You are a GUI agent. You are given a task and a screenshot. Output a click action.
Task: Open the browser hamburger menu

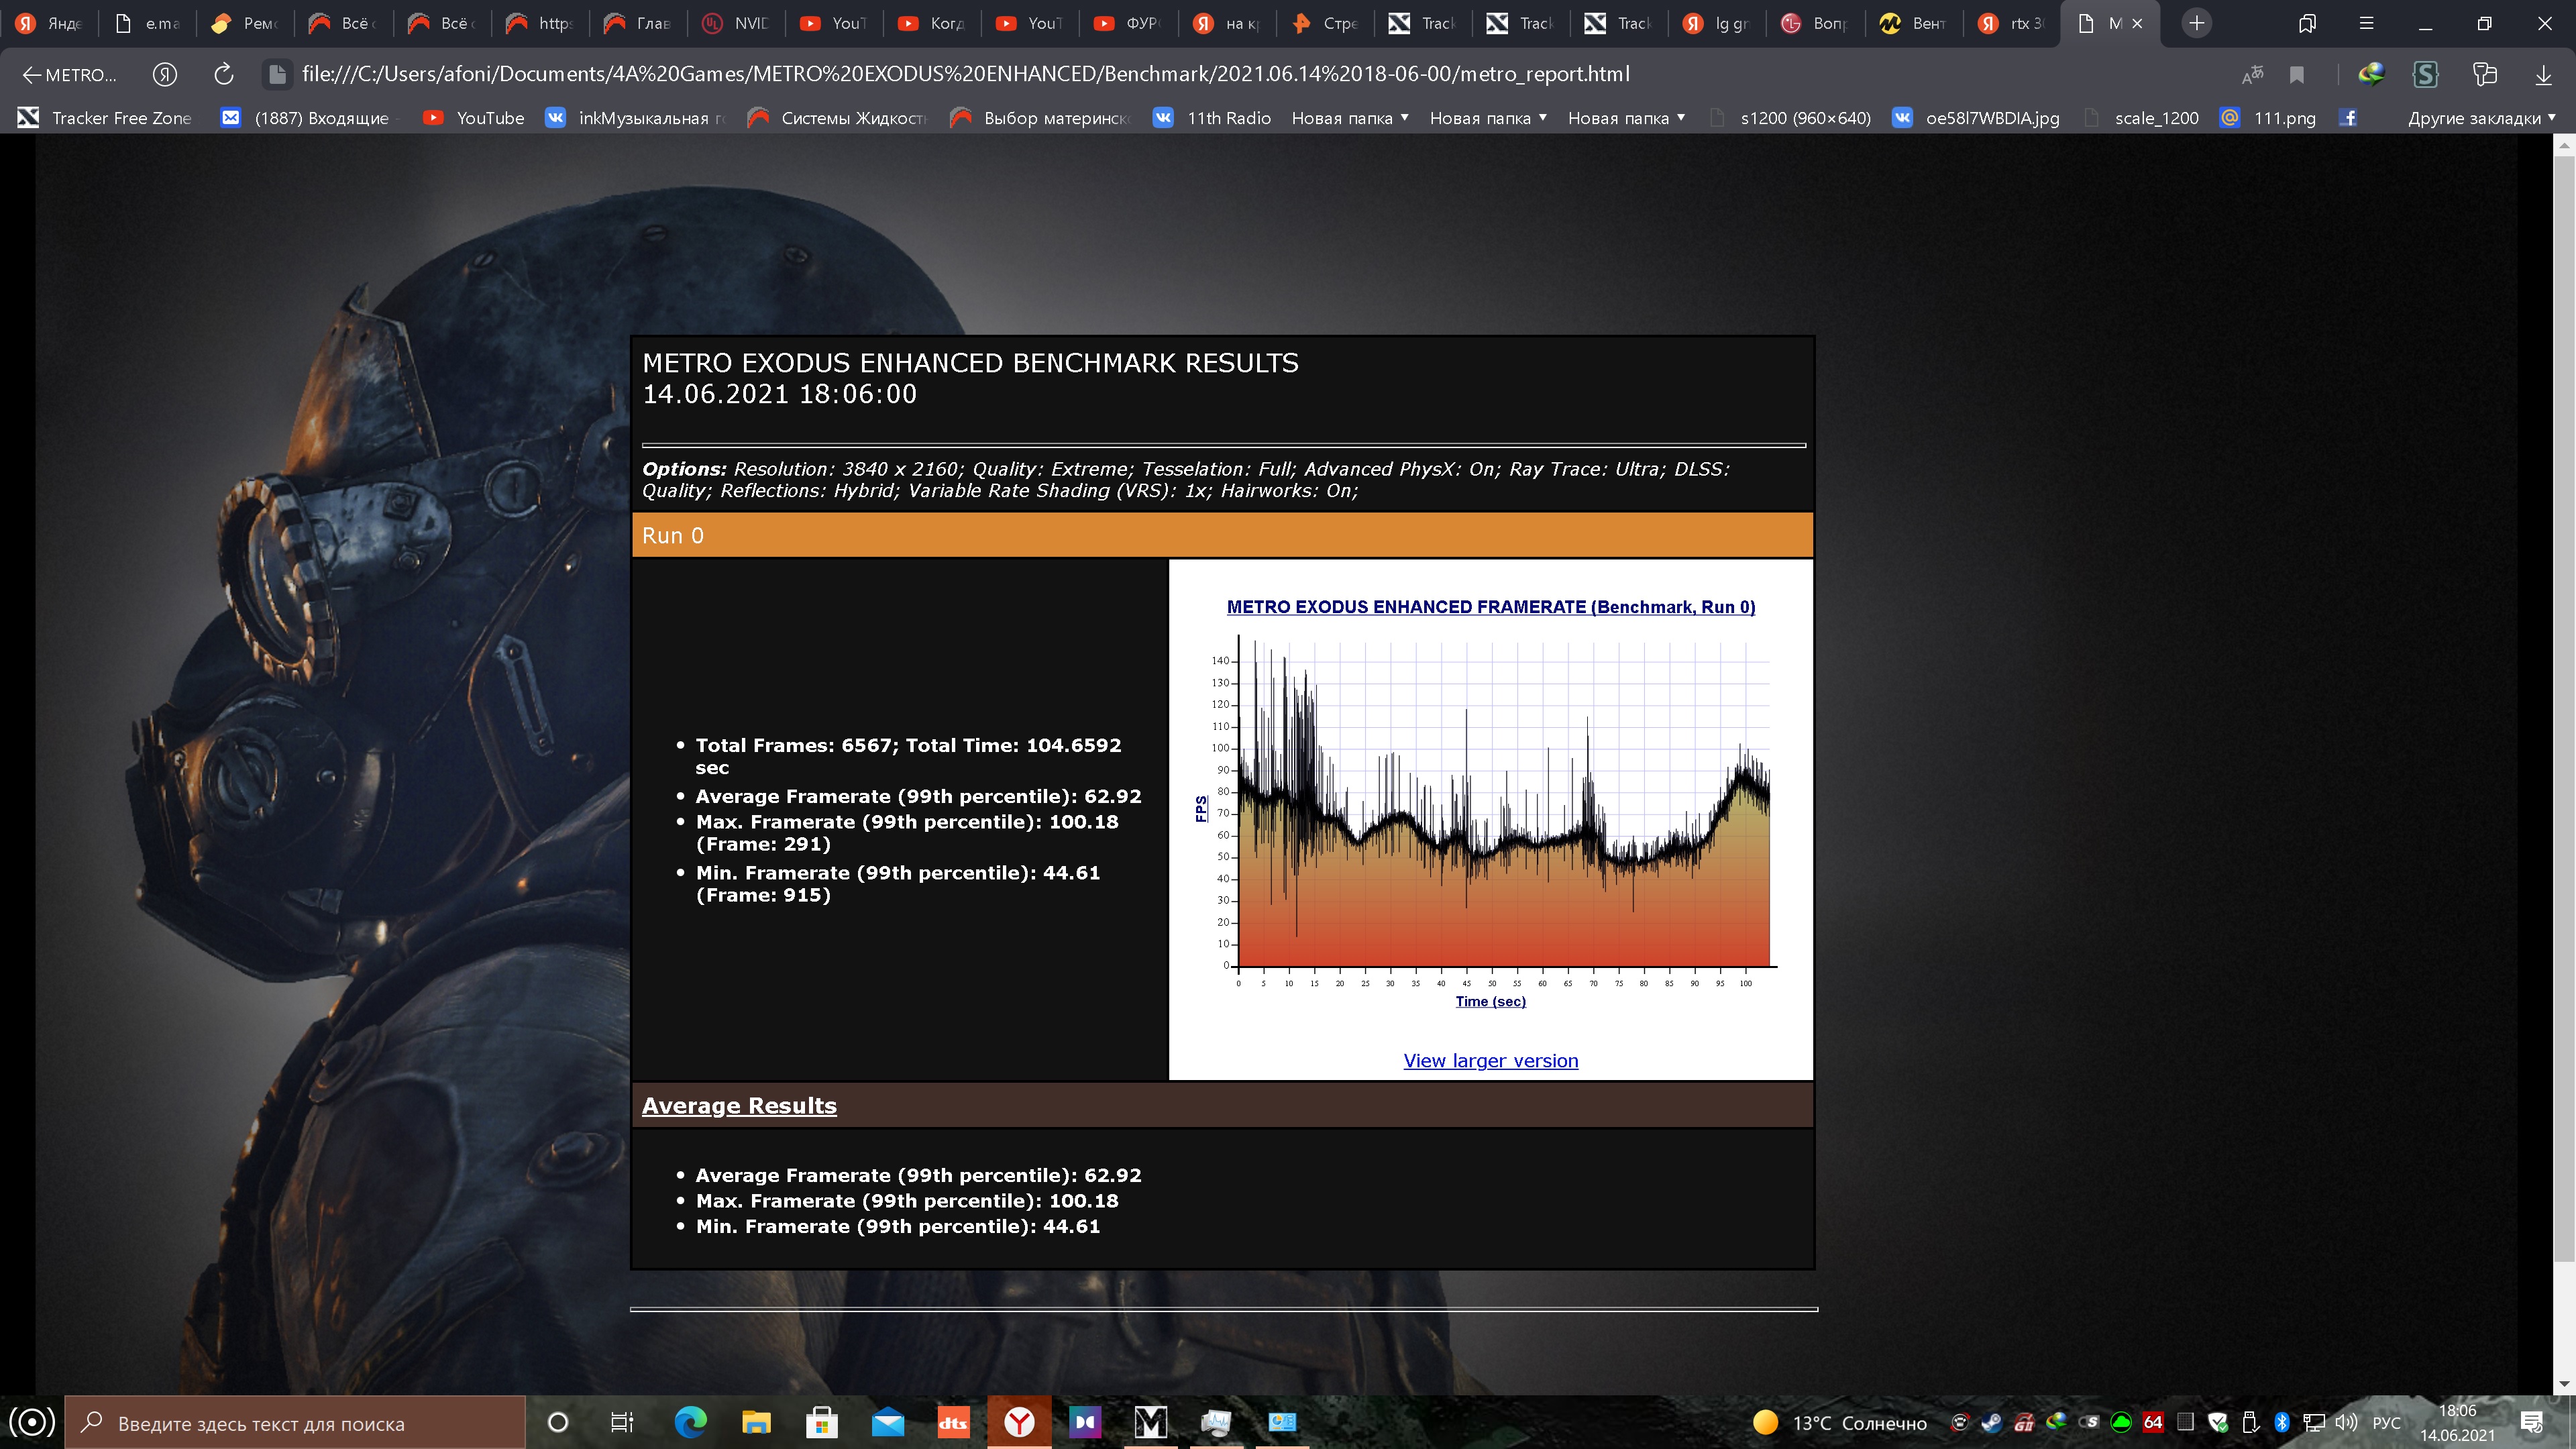[2366, 23]
